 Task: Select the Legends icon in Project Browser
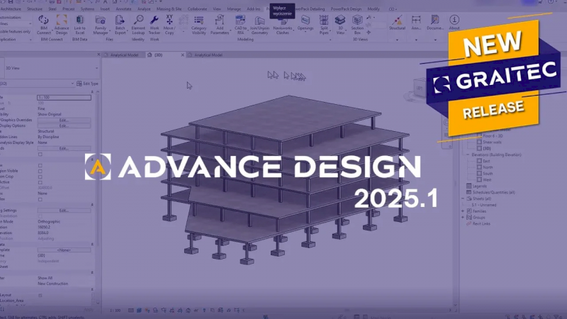[x=469, y=186]
